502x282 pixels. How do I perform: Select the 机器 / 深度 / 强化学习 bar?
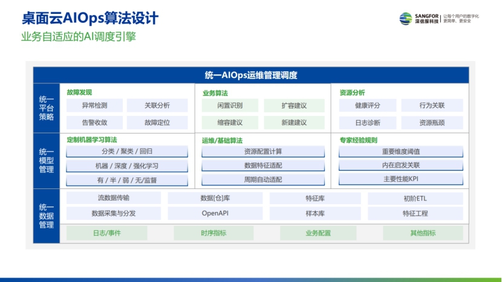click(x=126, y=165)
